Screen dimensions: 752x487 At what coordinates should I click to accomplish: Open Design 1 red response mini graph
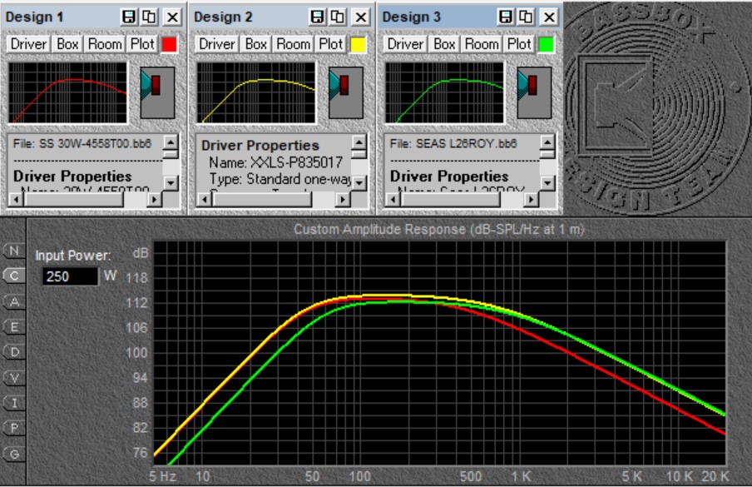click(67, 92)
